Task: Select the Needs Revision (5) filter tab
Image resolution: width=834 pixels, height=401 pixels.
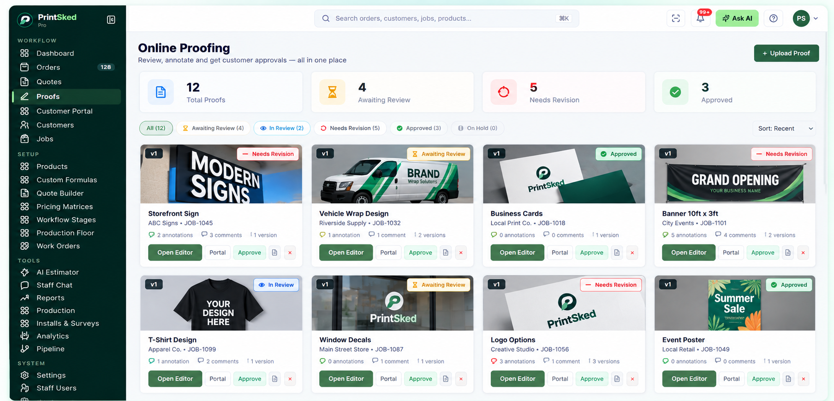Action: (350, 128)
